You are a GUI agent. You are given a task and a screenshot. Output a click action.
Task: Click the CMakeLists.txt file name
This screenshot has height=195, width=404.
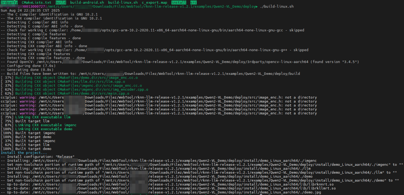[37, 3]
